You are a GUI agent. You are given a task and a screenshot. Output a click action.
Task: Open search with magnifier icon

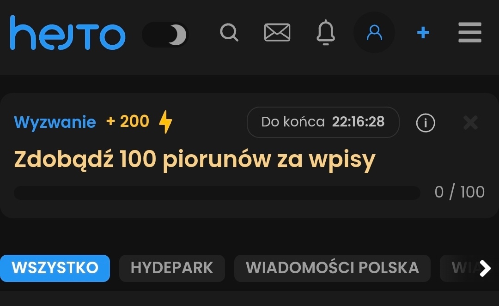(229, 32)
